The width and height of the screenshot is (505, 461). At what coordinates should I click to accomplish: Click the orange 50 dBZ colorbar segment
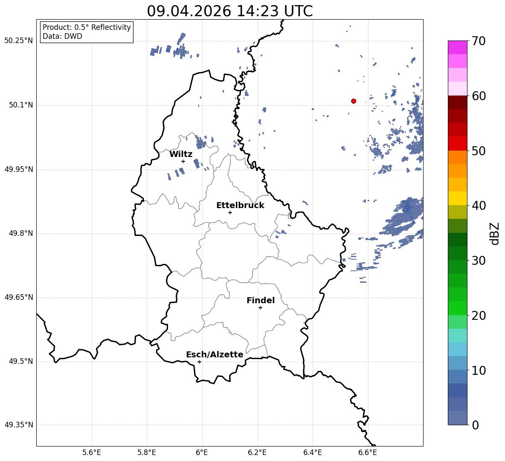[x=457, y=157]
